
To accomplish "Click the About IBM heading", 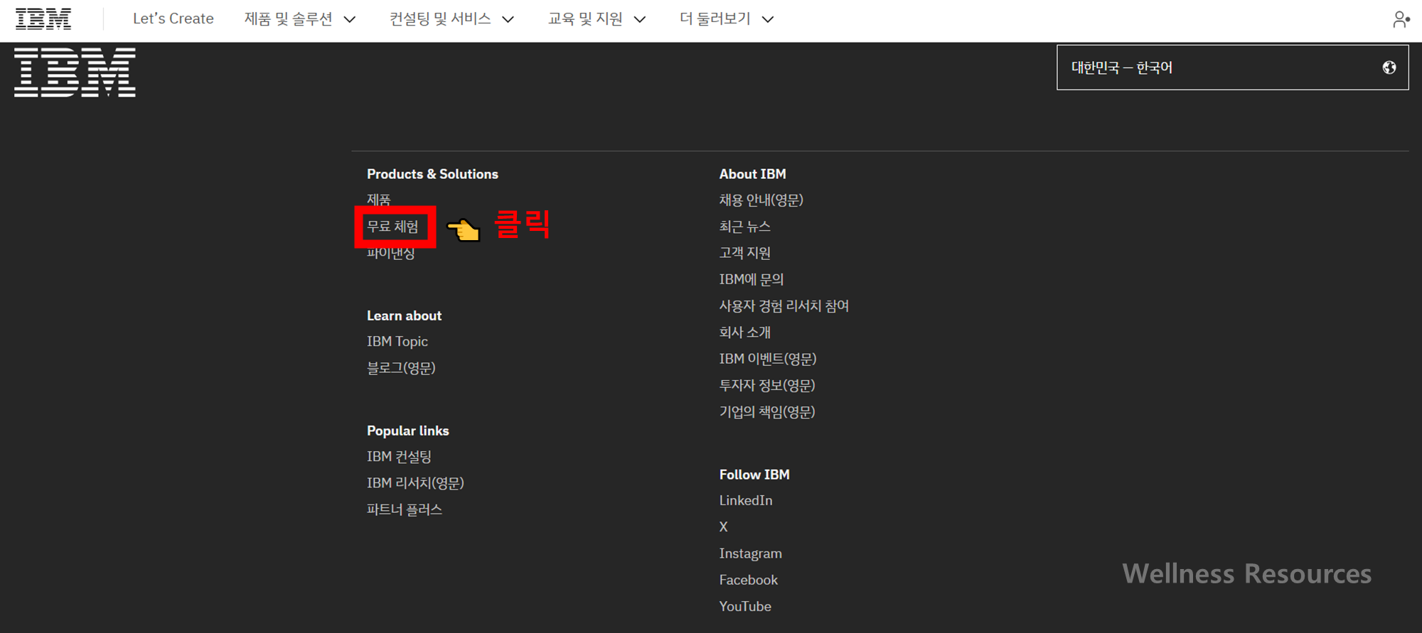I will tap(753, 174).
